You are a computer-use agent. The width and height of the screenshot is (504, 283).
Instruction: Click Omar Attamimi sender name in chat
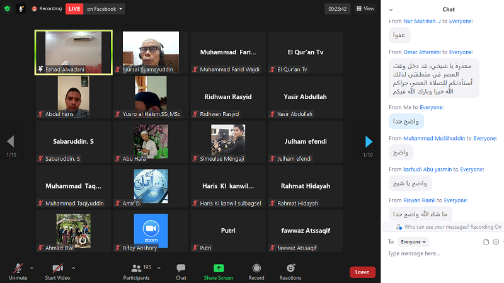coord(421,52)
